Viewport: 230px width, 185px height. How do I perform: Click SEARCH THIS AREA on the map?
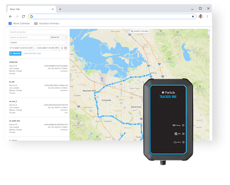tap(140, 31)
